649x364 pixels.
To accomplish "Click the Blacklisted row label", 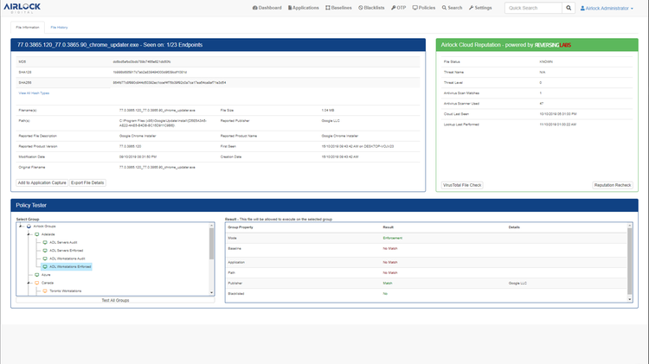I will point(236,294).
